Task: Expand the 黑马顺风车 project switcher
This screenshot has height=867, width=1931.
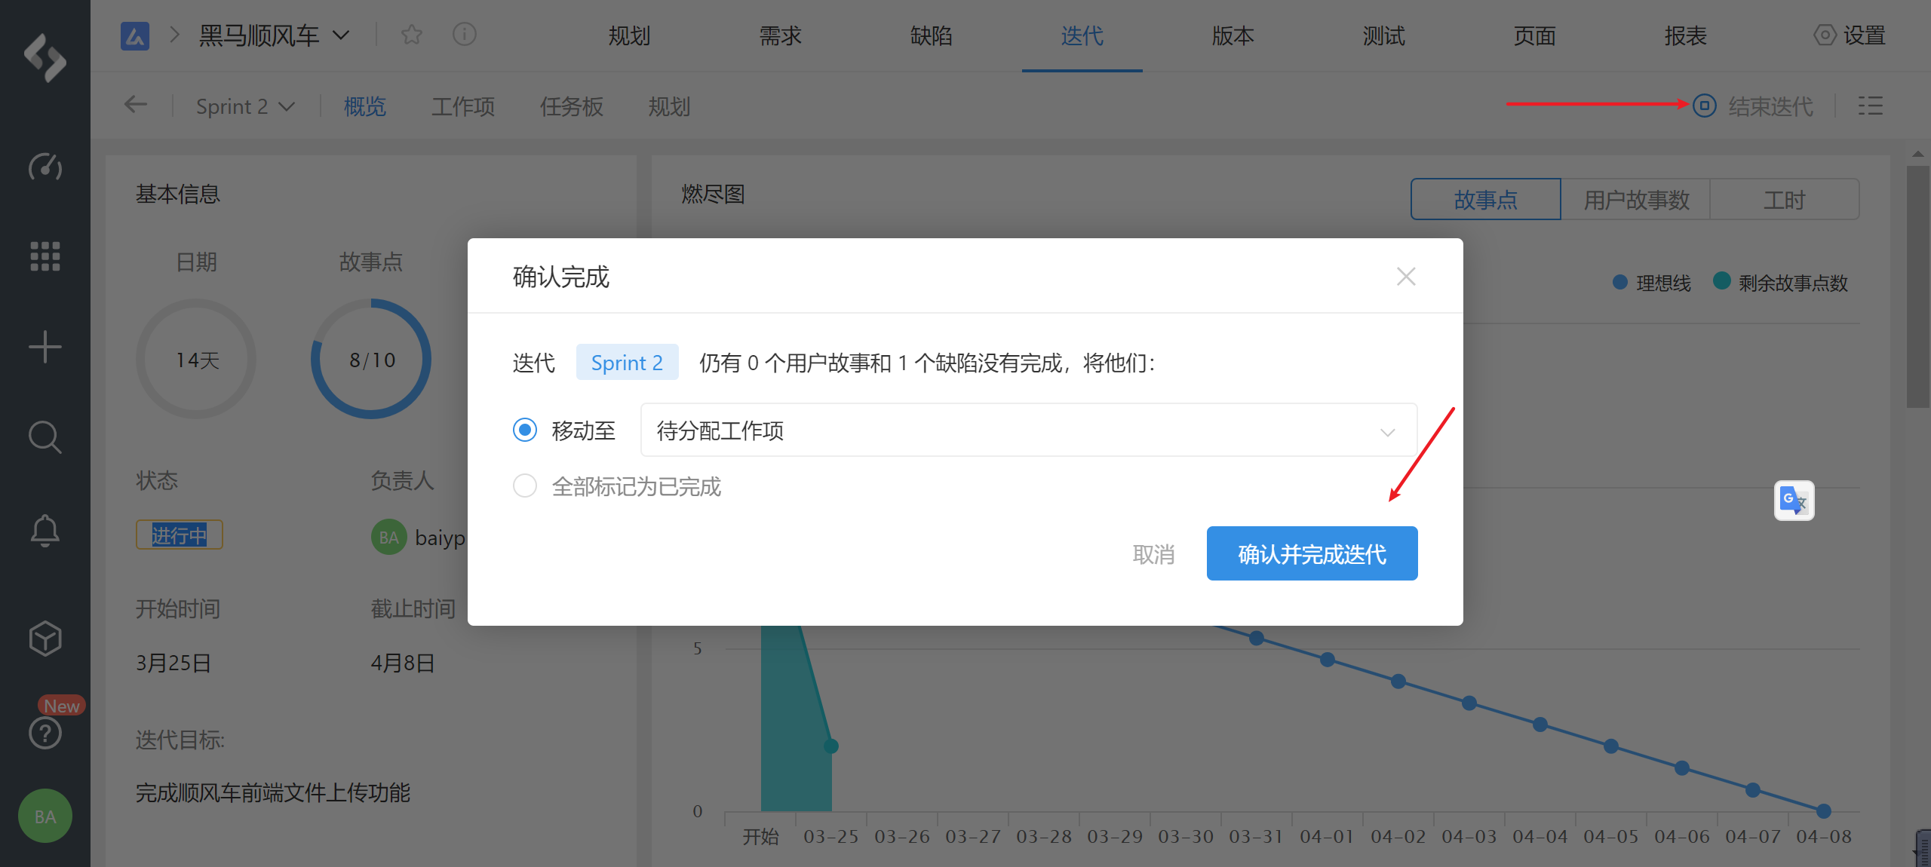Action: coord(341,35)
